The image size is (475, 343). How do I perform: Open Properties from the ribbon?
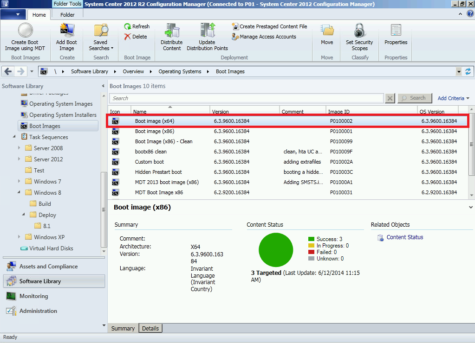[396, 35]
